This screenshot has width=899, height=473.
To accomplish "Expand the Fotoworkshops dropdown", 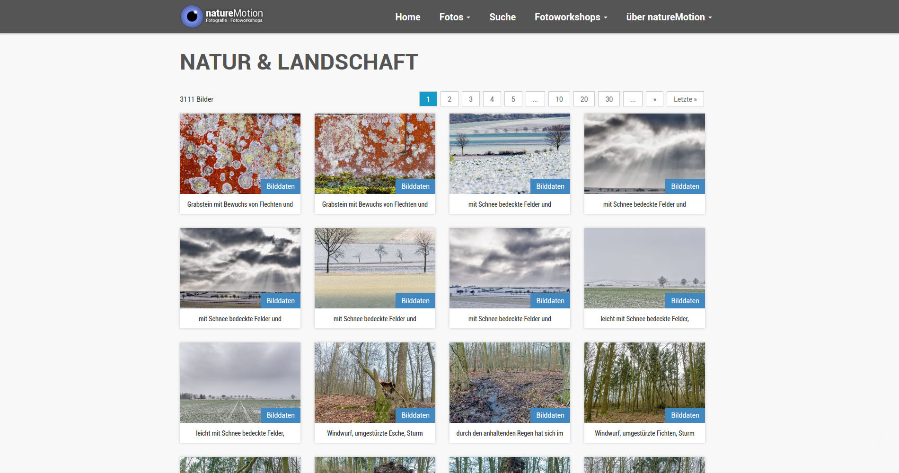I will pos(571,17).
